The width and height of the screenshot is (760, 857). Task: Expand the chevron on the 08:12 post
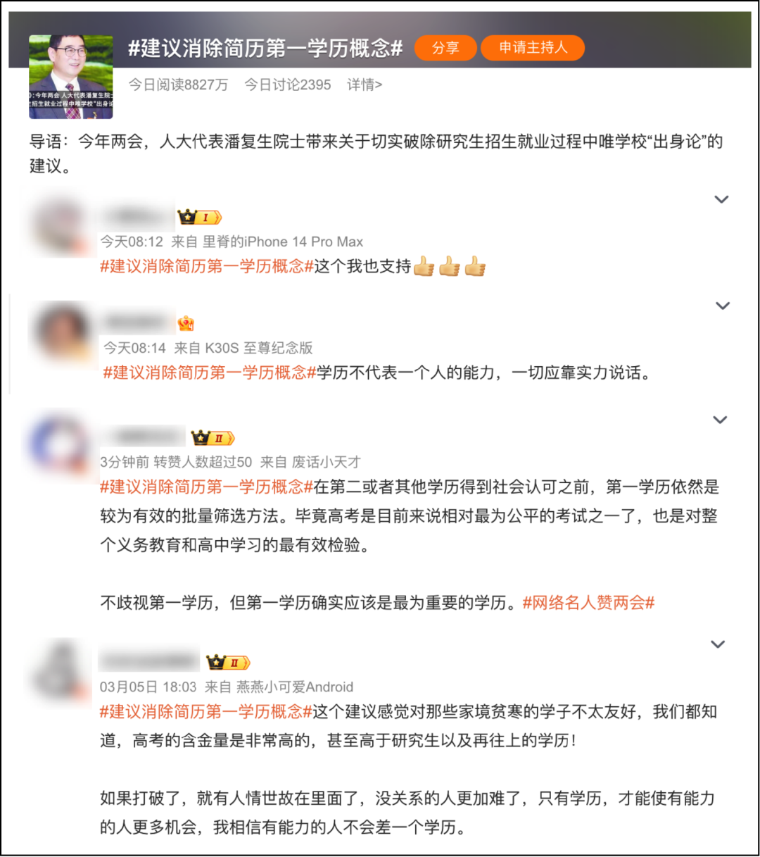coord(721,199)
